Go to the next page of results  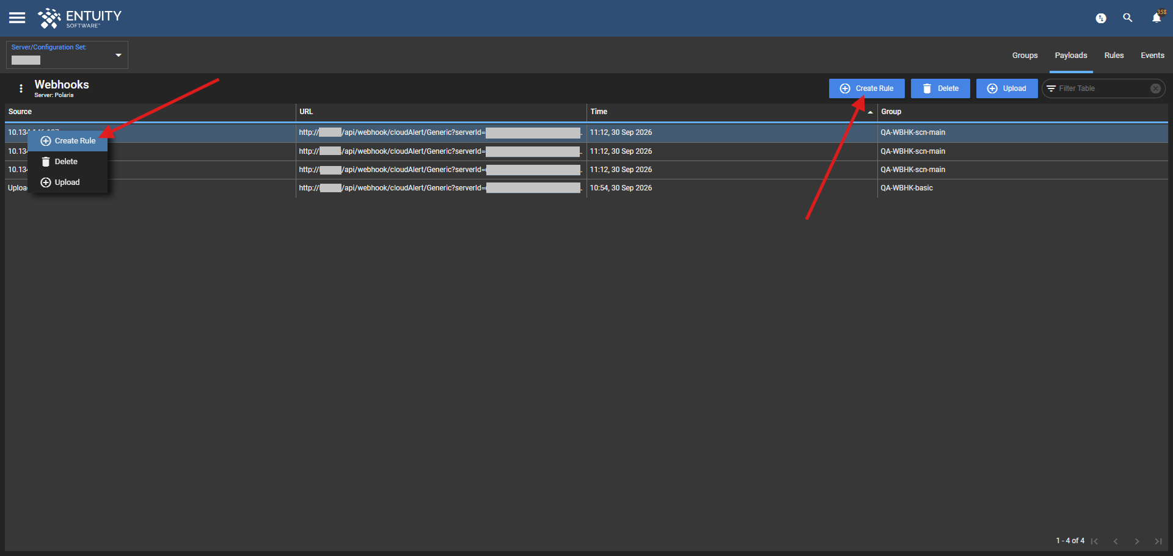pyautogui.click(x=1137, y=541)
